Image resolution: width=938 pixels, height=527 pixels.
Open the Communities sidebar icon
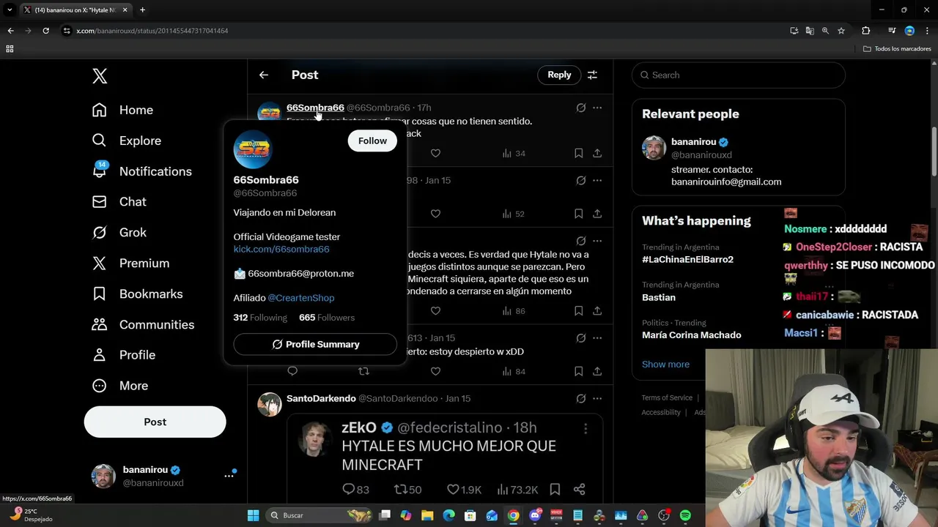[x=100, y=324]
